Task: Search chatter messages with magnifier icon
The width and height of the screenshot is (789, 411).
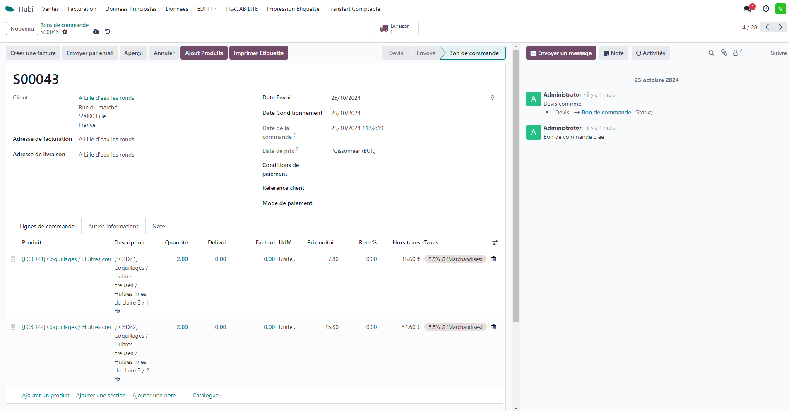Action: [x=711, y=53]
